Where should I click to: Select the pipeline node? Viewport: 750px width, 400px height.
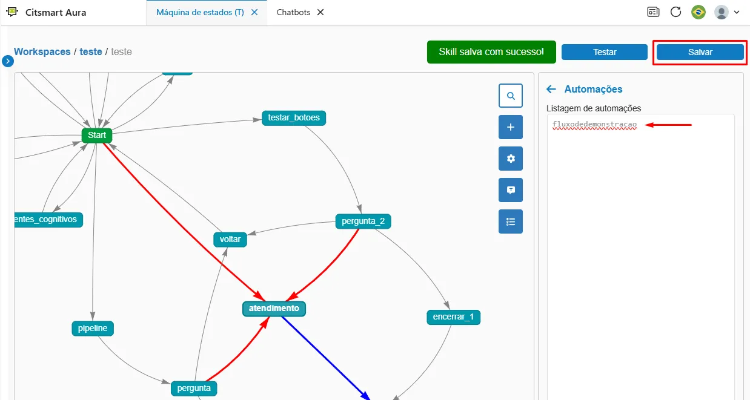coord(93,329)
